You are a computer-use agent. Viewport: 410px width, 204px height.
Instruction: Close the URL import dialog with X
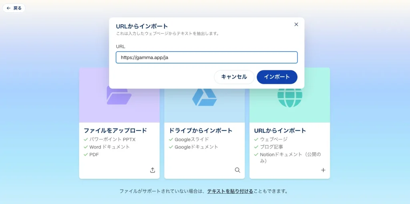pos(296,24)
